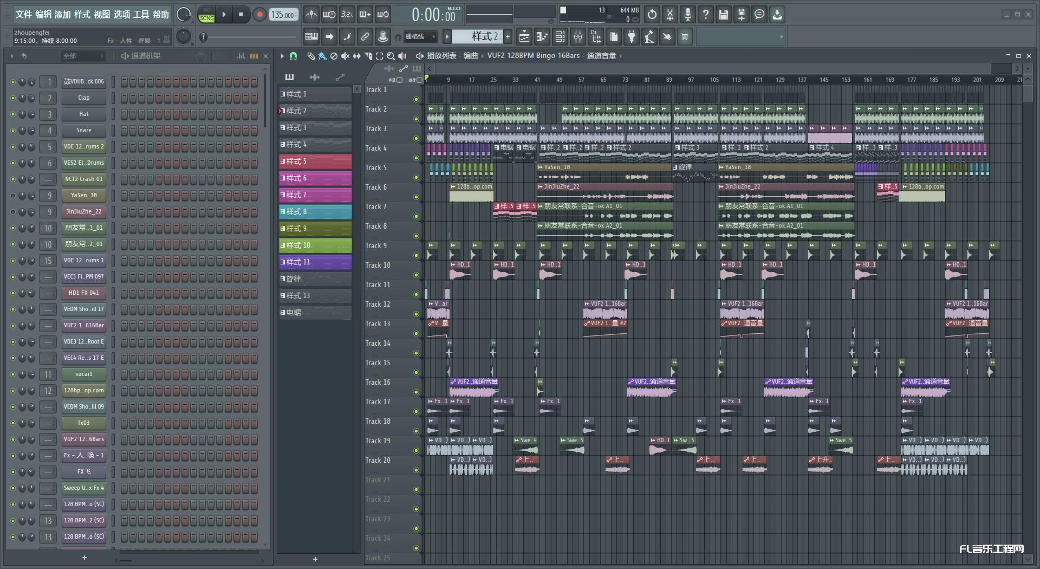
Task: Select the playlist mute tool
Action: tap(345, 56)
